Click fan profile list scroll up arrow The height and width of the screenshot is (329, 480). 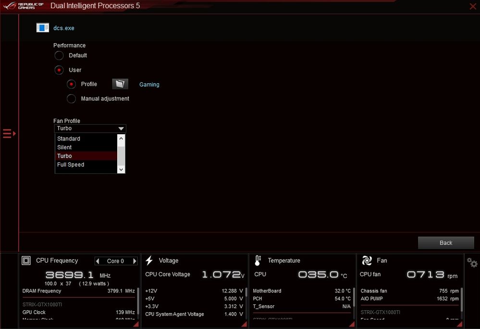point(121,139)
